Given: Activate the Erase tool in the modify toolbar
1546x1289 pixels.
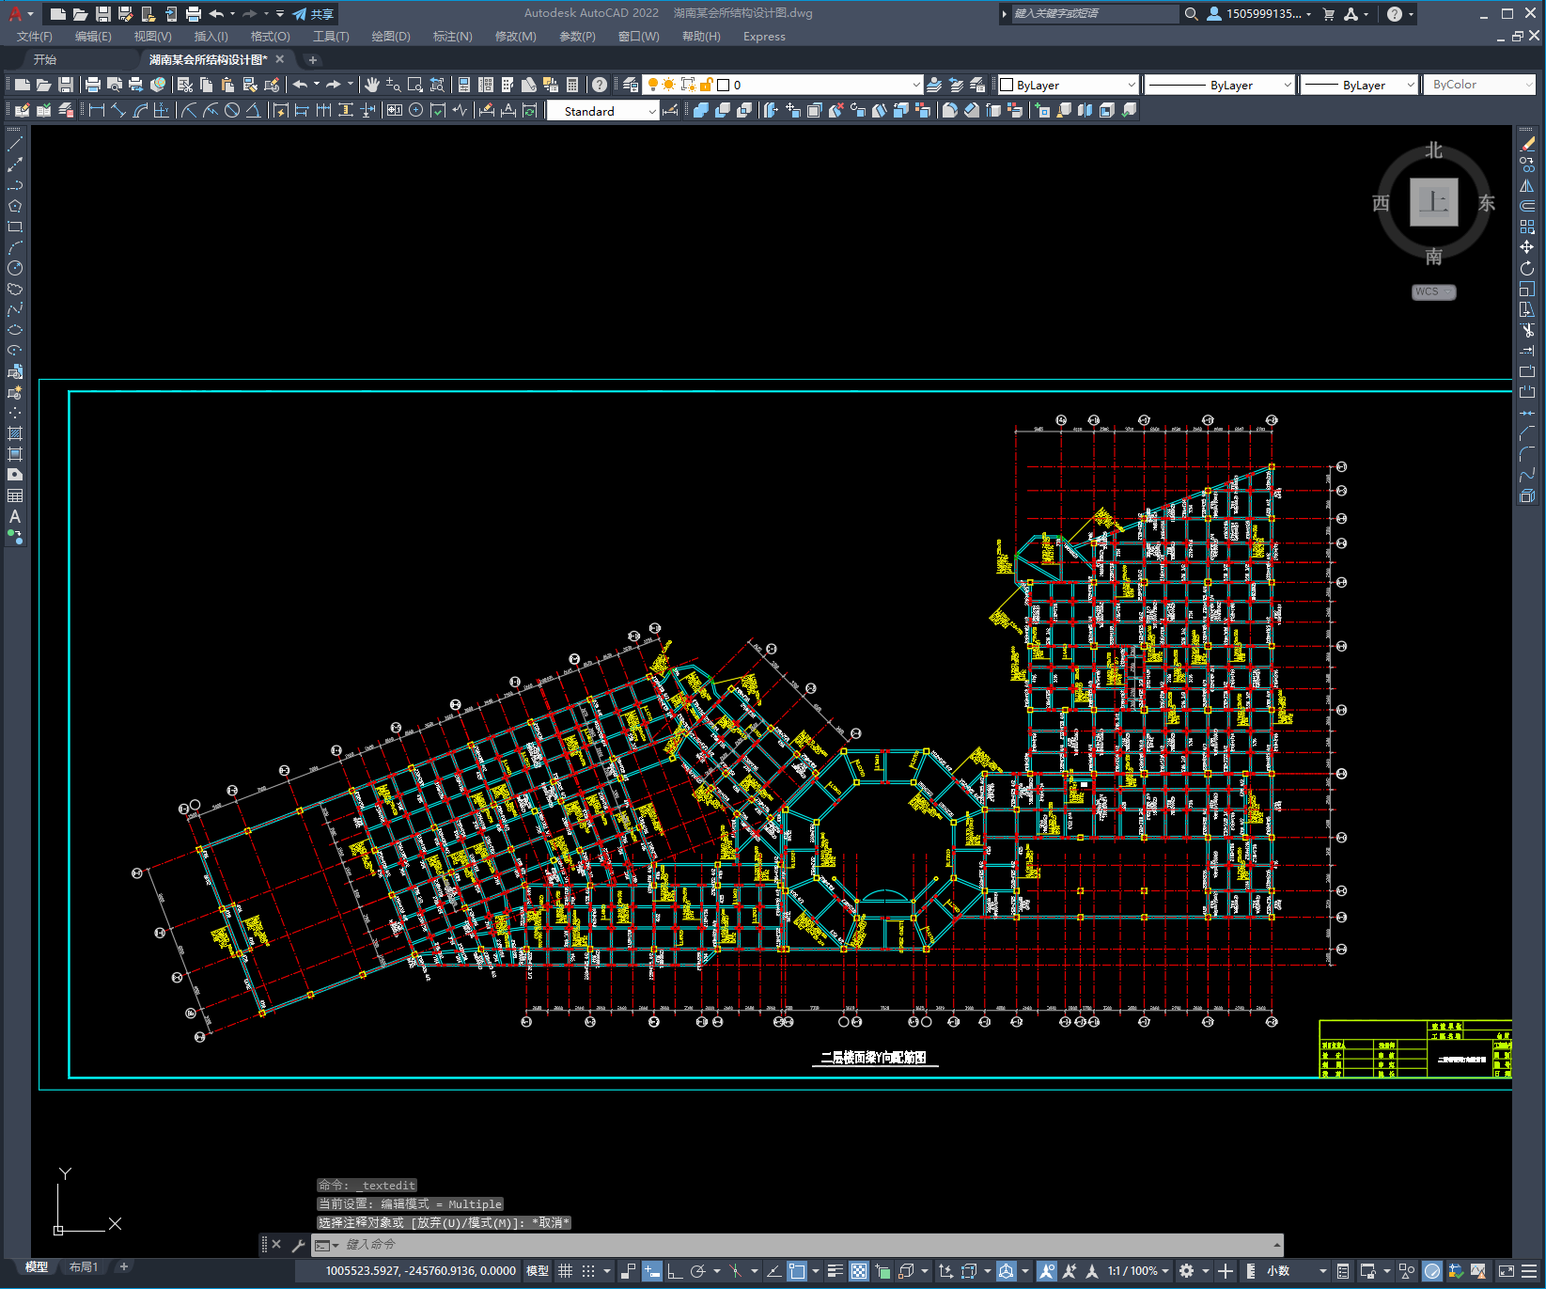Looking at the screenshot, I should tap(1527, 144).
